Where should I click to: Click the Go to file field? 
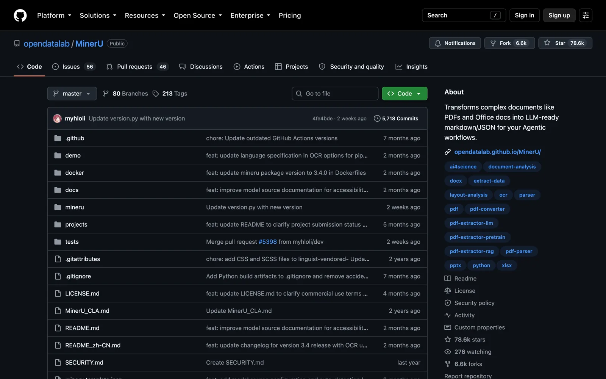click(x=335, y=94)
